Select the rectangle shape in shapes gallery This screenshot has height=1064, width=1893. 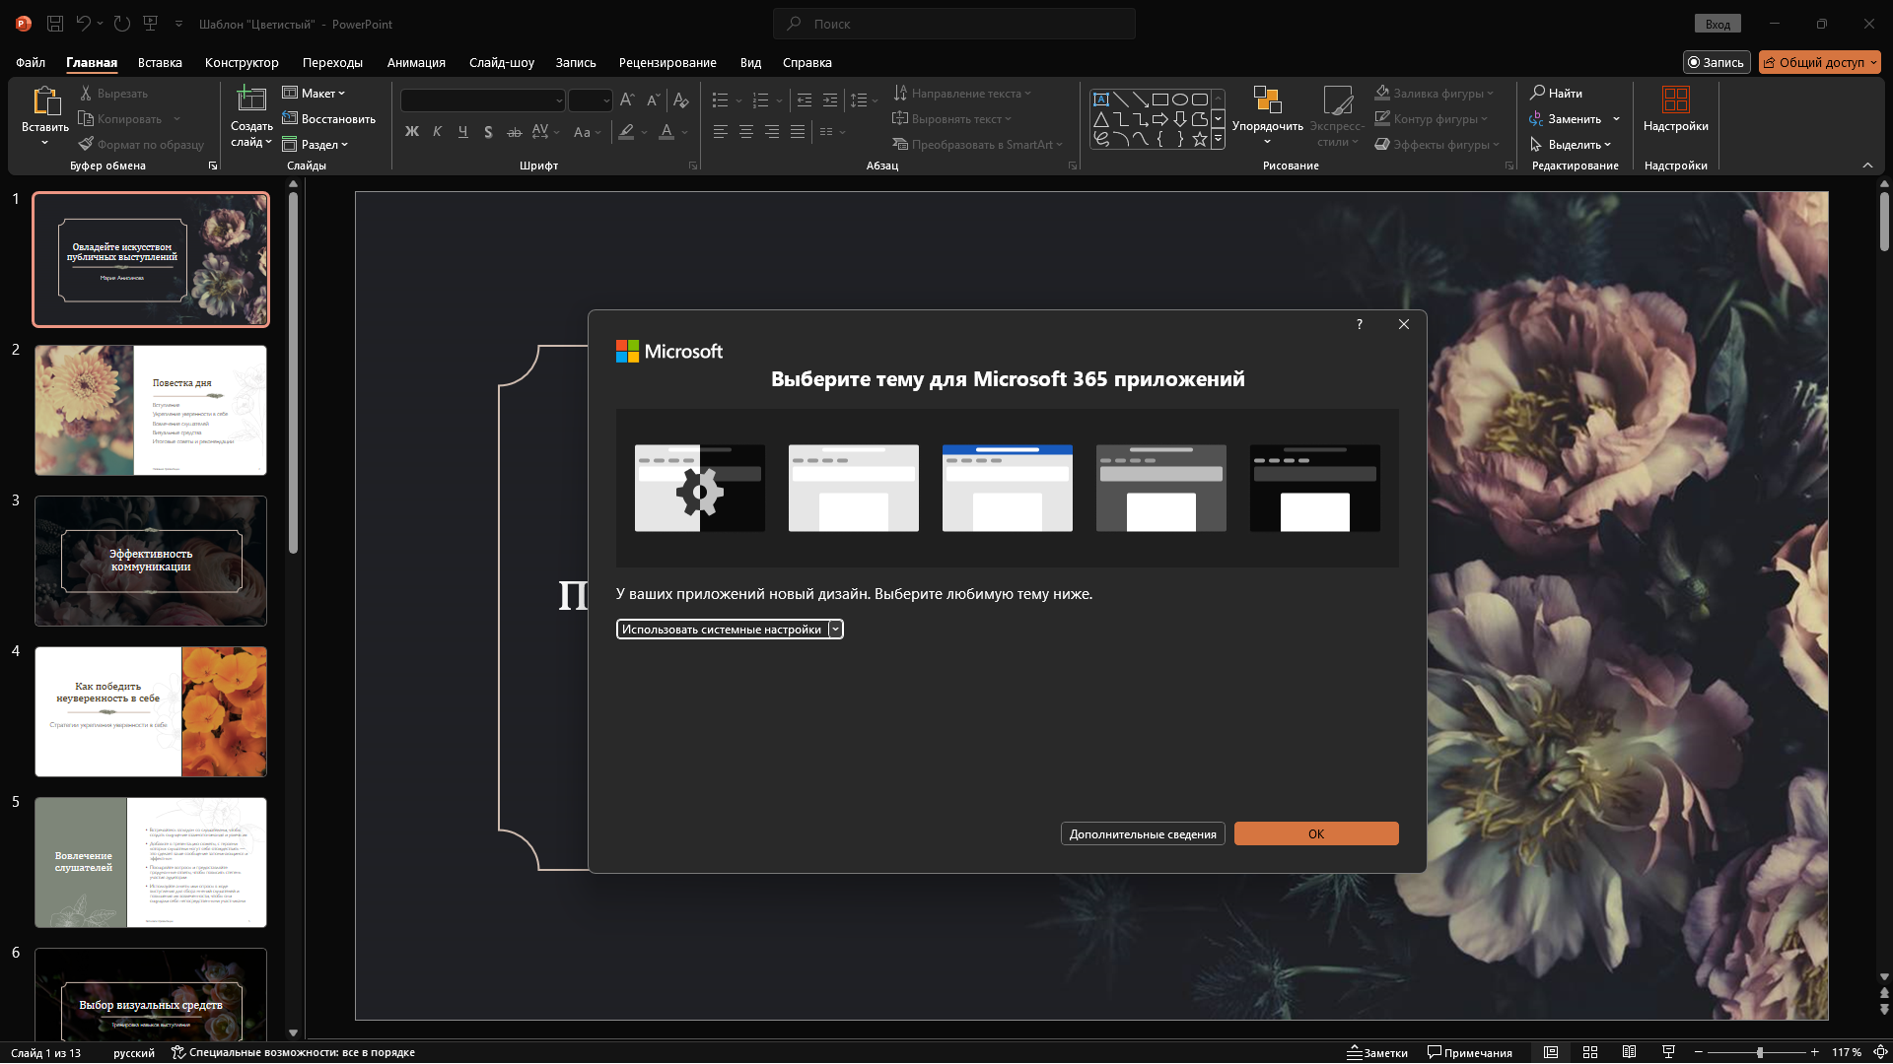coord(1160,100)
